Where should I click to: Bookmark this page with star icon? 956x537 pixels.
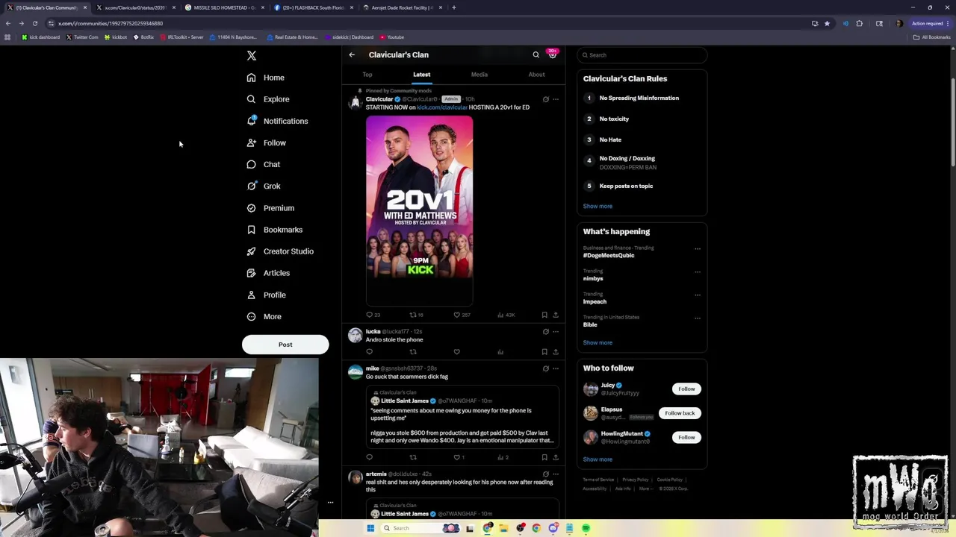tap(827, 23)
